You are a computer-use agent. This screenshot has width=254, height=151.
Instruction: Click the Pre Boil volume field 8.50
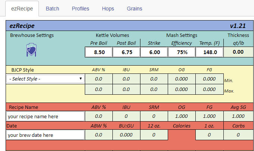click(99, 52)
